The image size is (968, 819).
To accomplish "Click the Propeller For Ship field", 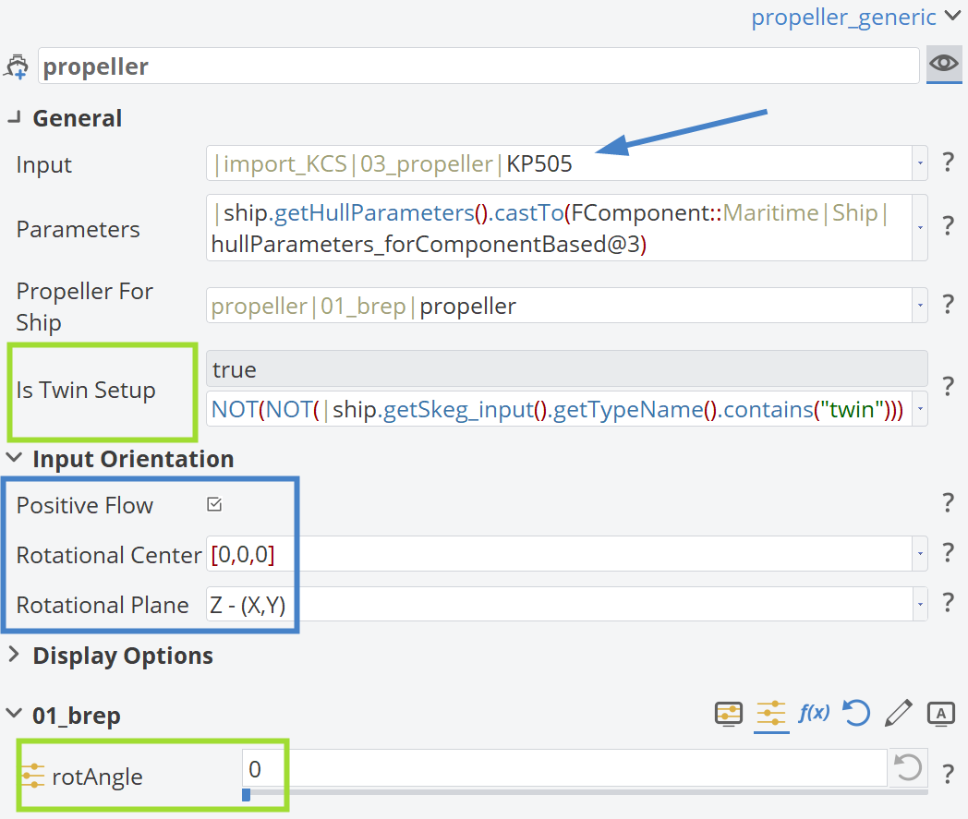I will point(559,306).
